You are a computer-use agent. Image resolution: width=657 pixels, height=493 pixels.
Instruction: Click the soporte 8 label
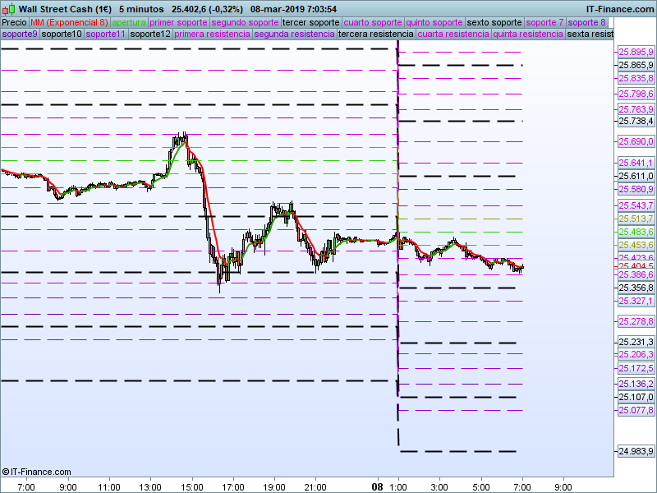coord(586,23)
